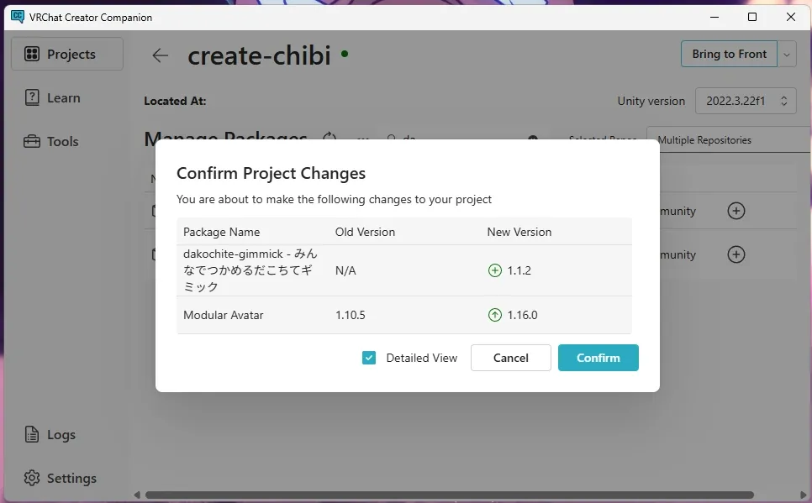Uncheck the Detailed View checkbox
Image resolution: width=812 pixels, height=503 pixels.
coord(369,358)
